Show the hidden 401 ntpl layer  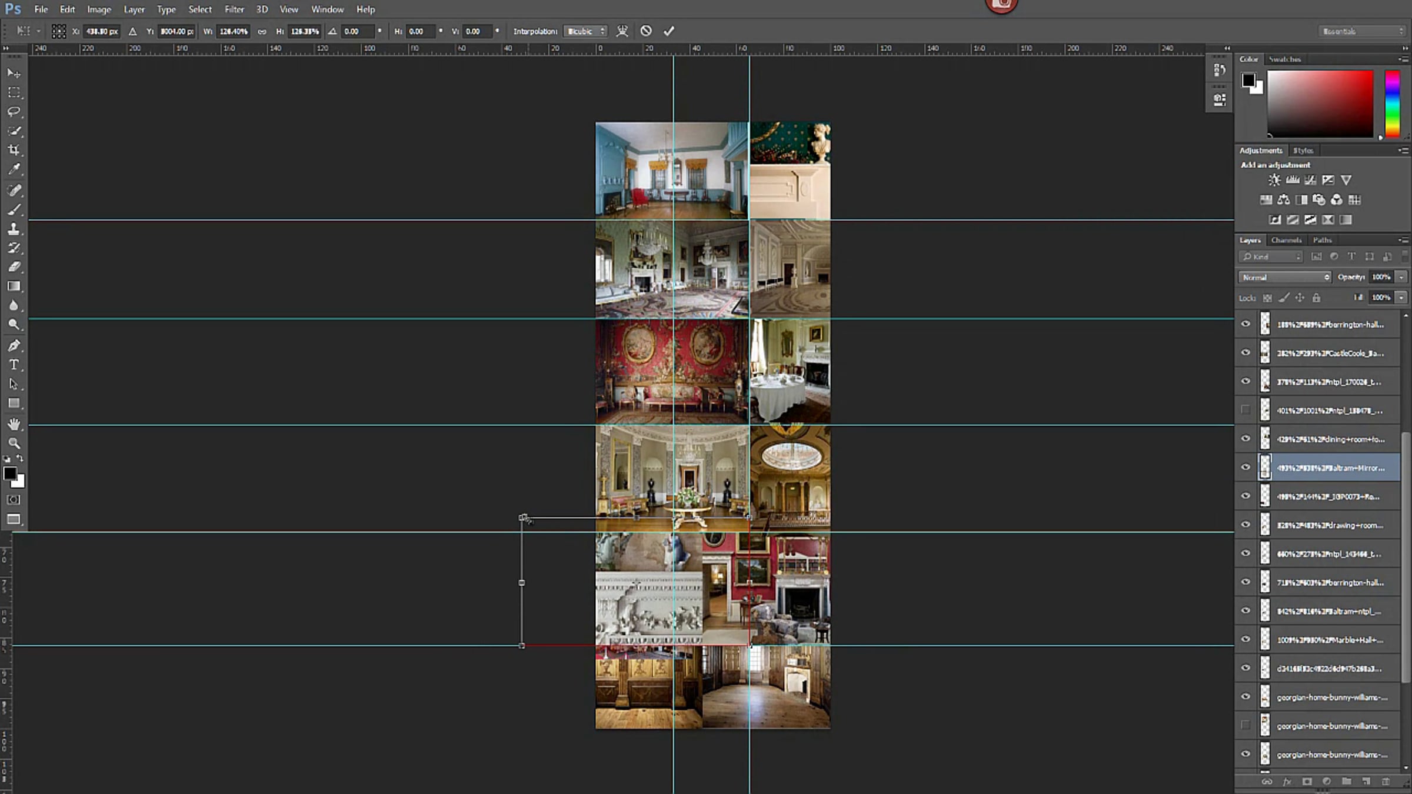tap(1246, 410)
